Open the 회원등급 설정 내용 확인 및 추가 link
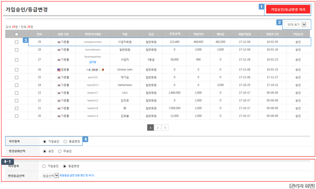The width and height of the screenshot is (316, 189). point(77,176)
